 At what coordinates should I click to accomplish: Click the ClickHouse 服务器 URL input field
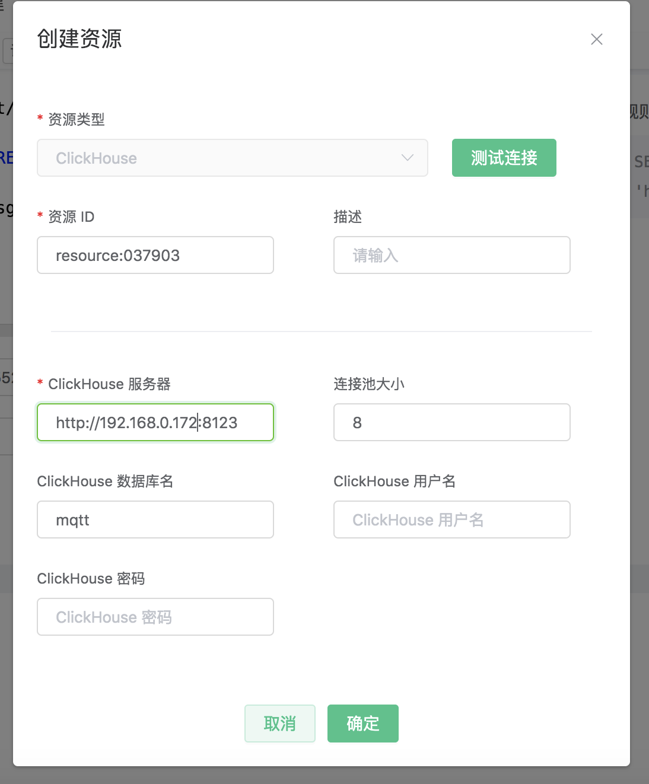pyautogui.click(x=155, y=423)
